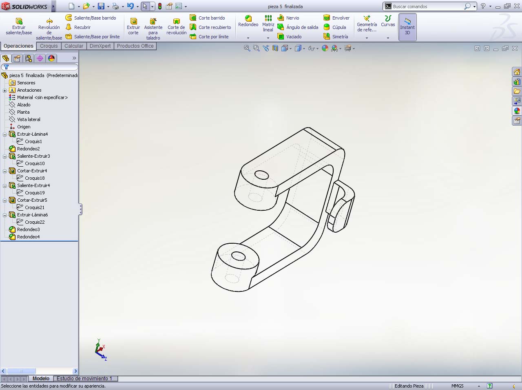Select the Cúpula dome tool
Screen dimensions: 522x390
[x=335, y=27]
